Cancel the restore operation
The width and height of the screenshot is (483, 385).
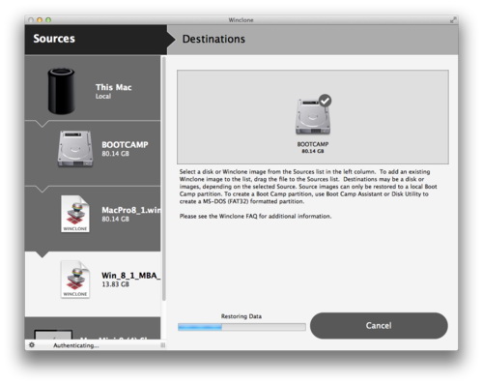pyautogui.click(x=379, y=326)
